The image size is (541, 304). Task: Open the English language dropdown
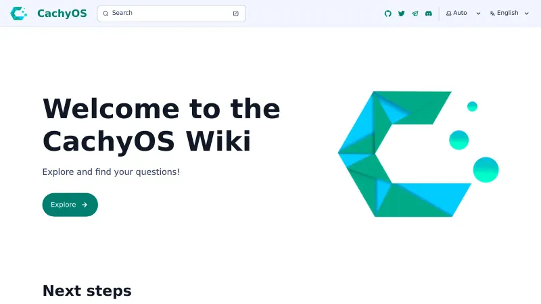508,13
